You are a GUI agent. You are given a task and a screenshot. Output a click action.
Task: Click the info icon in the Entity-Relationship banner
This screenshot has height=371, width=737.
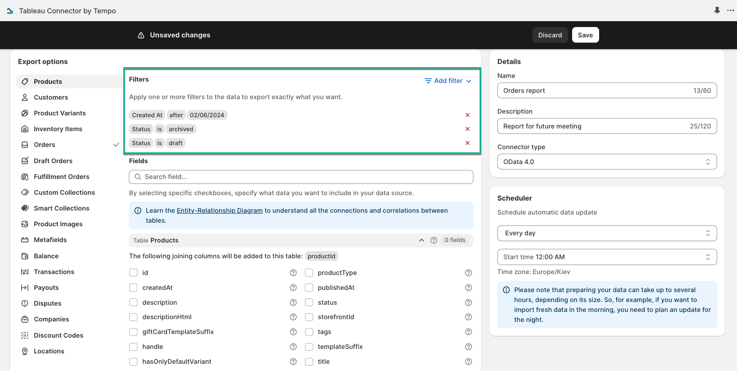(138, 211)
